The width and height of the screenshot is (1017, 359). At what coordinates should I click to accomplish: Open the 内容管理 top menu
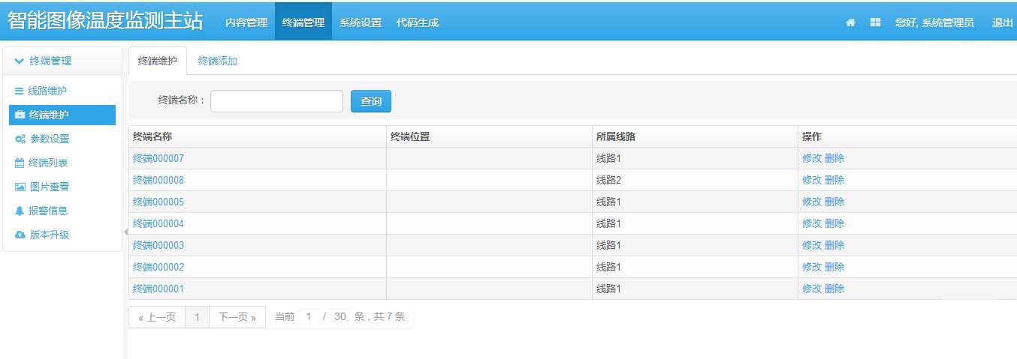tap(246, 22)
